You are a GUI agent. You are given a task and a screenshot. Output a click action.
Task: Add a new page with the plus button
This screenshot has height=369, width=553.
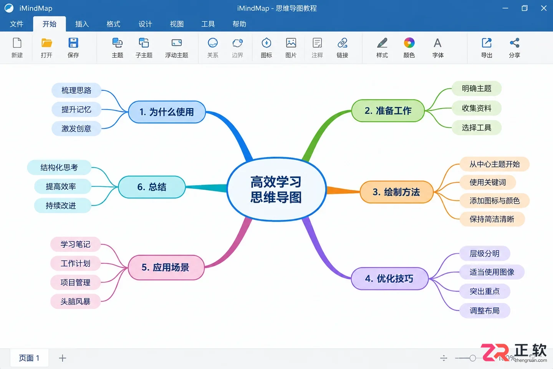point(63,358)
